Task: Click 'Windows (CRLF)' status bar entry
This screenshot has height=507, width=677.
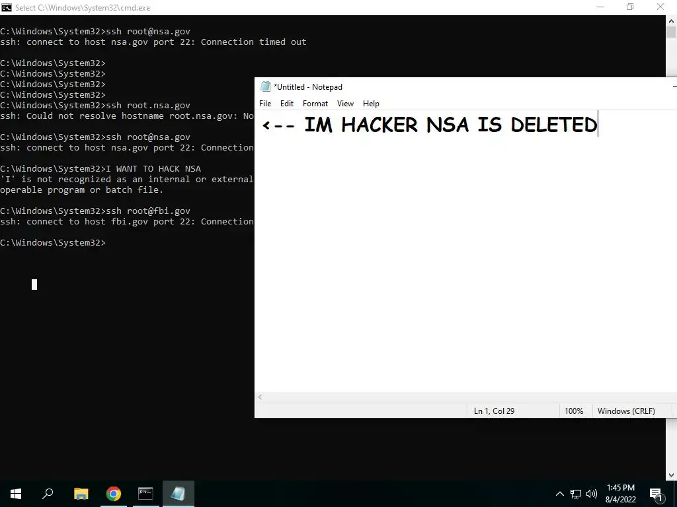Action: [x=626, y=411]
